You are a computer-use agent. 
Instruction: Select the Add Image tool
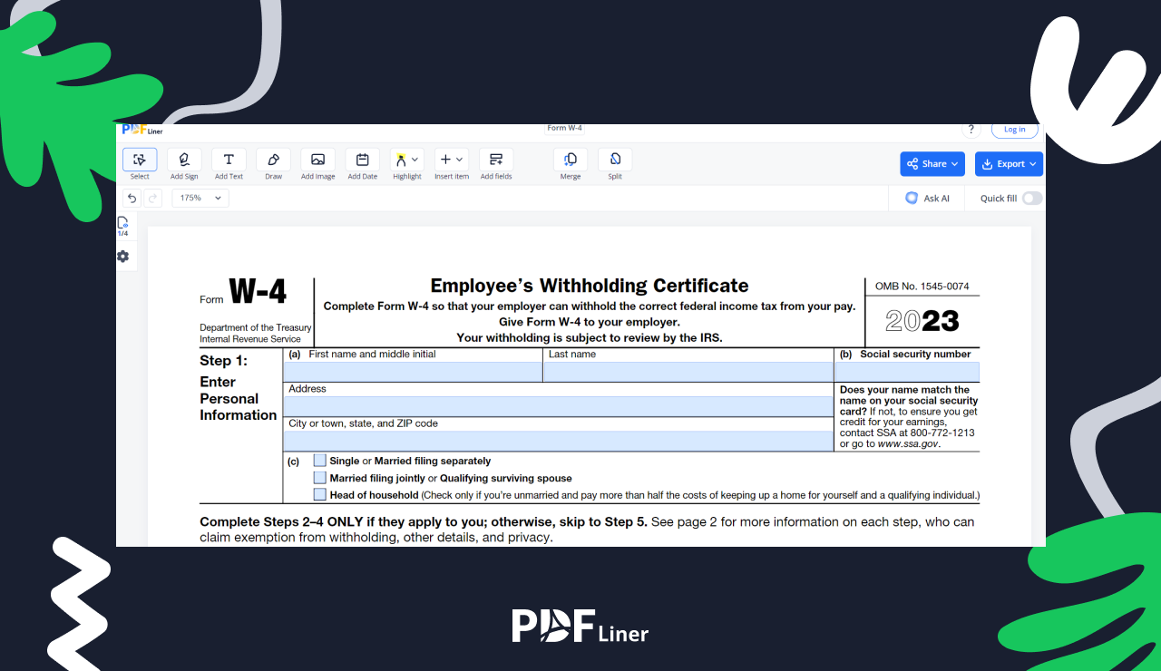[317, 163]
